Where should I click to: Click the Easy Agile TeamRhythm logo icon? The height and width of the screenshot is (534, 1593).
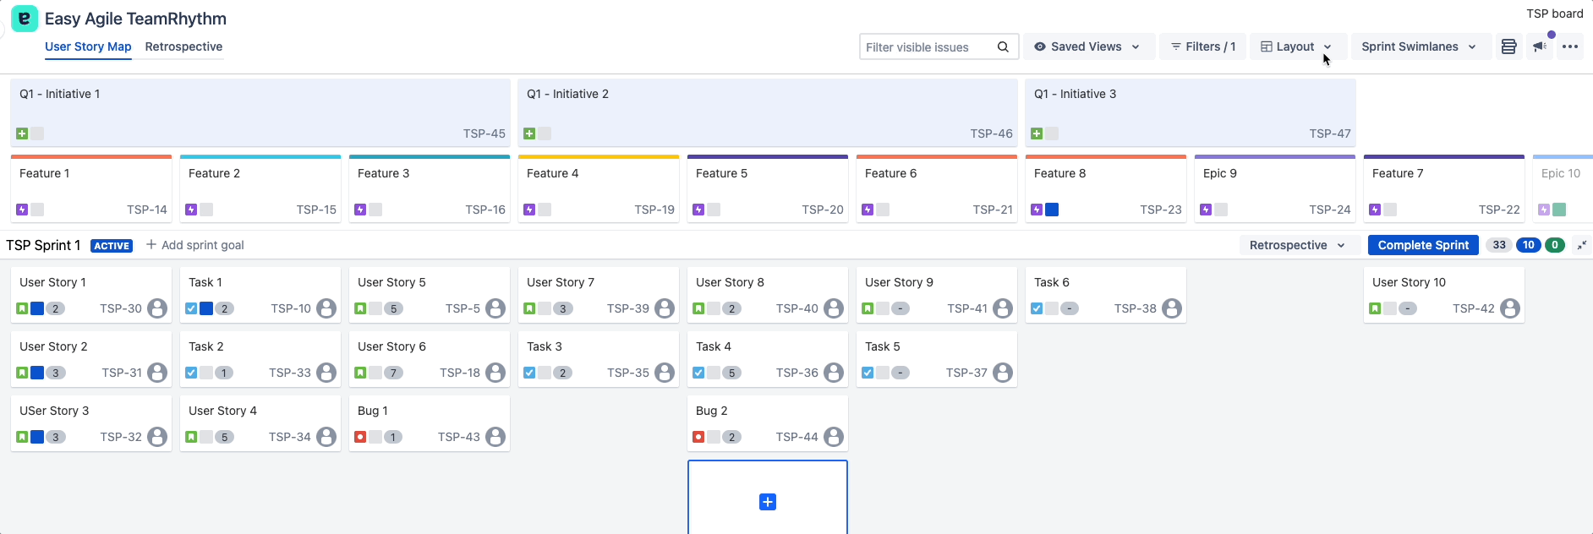(25, 19)
